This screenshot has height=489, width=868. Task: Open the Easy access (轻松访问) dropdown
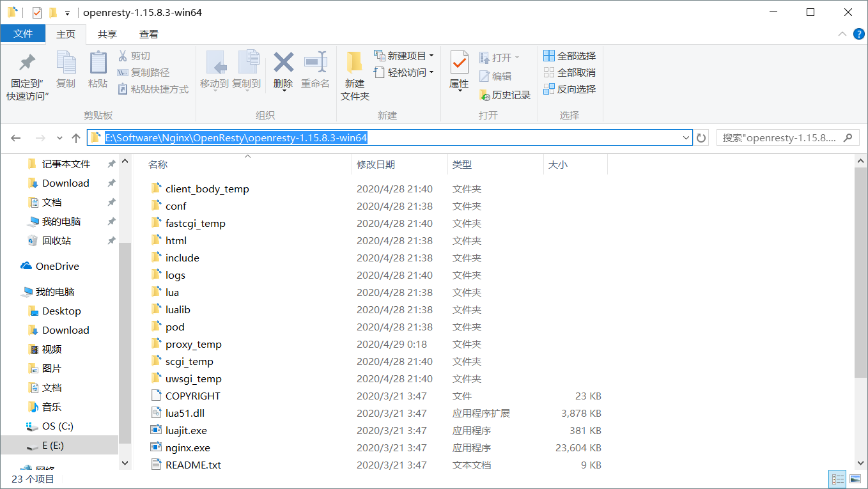[x=404, y=72]
